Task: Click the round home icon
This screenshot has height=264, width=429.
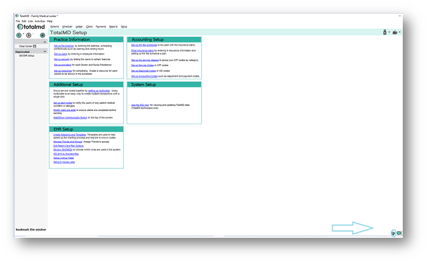Action: [42, 36]
